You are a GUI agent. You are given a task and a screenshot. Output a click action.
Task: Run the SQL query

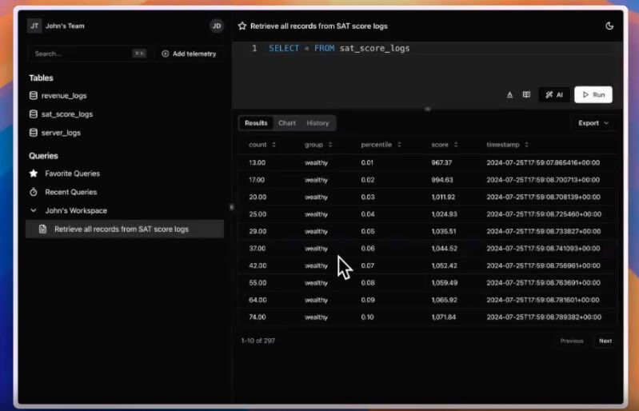point(593,95)
